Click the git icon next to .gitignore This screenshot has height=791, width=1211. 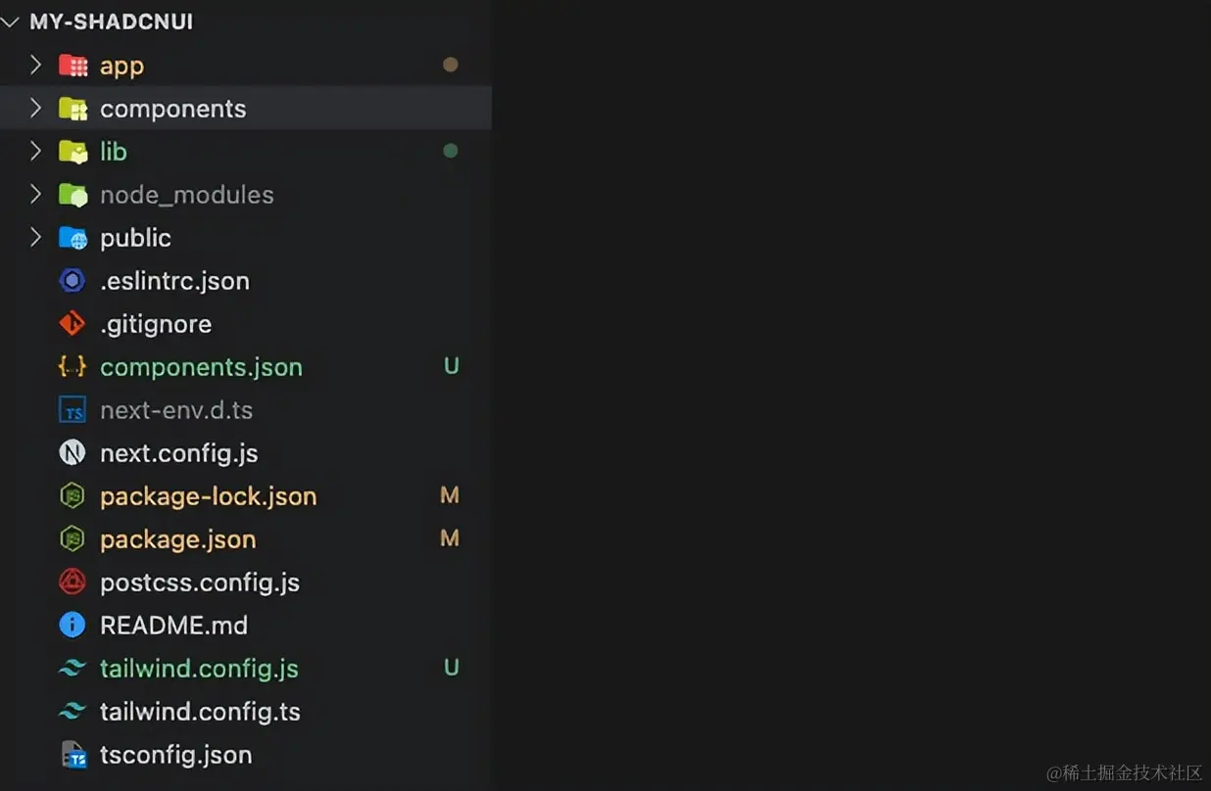tap(73, 324)
